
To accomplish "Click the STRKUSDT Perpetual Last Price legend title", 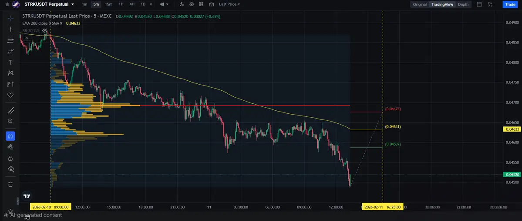I will (67, 16).
